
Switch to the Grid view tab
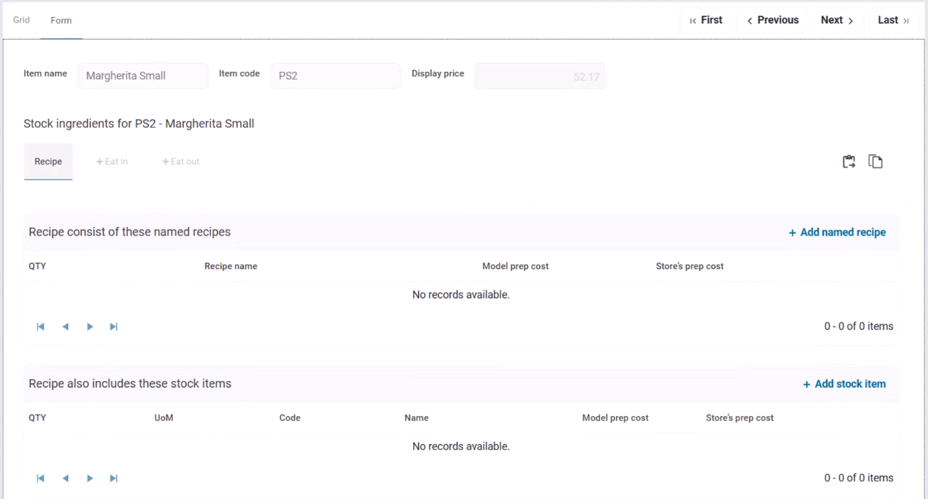(x=22, y=20)
